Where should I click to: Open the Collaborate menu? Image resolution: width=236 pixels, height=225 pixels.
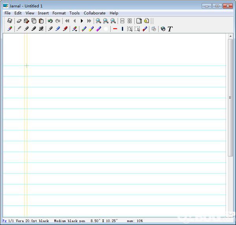pyautogui.click(x=94, y=13)
